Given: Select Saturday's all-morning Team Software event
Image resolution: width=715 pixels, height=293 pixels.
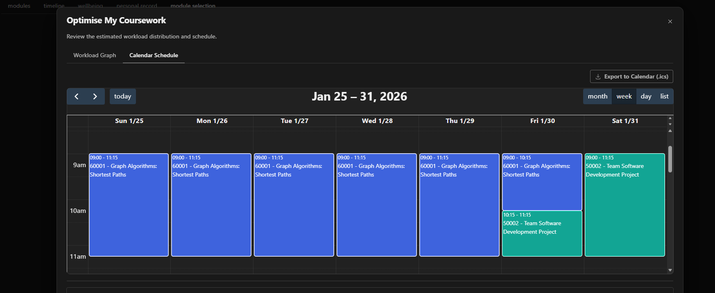Looking at the screenshot, I should [624, 204].
